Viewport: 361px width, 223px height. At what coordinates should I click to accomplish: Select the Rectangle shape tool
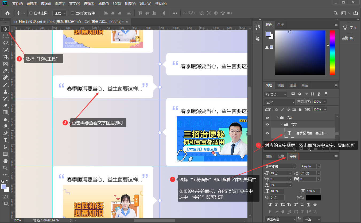coord(5,154)
